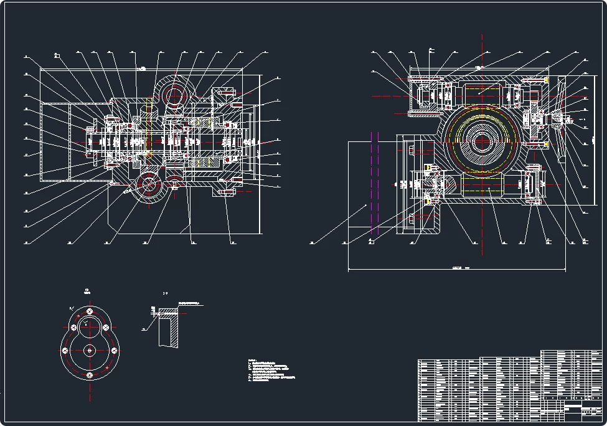Pick the rightmost bolt hole of the flange view
Image resolution: width=607 pixels, height=426 pixels.
point(114,351)
